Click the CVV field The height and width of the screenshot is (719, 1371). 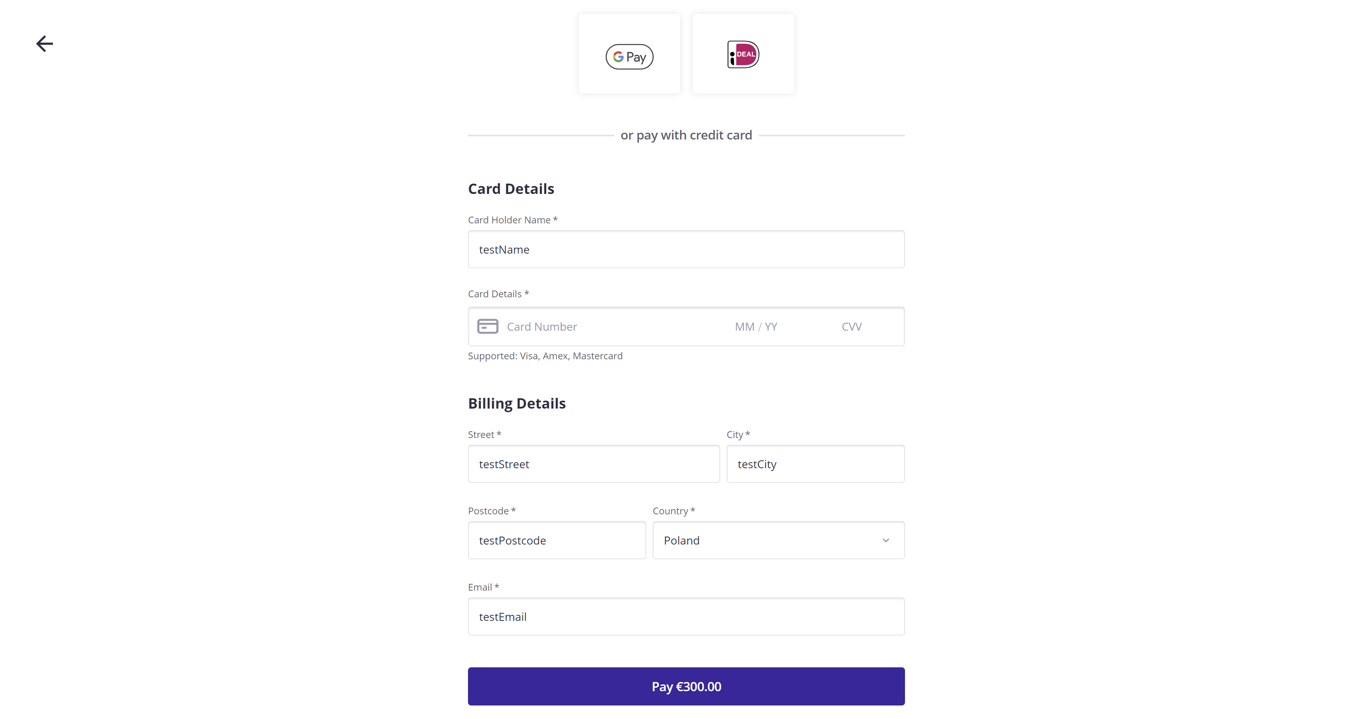[851, 326]
